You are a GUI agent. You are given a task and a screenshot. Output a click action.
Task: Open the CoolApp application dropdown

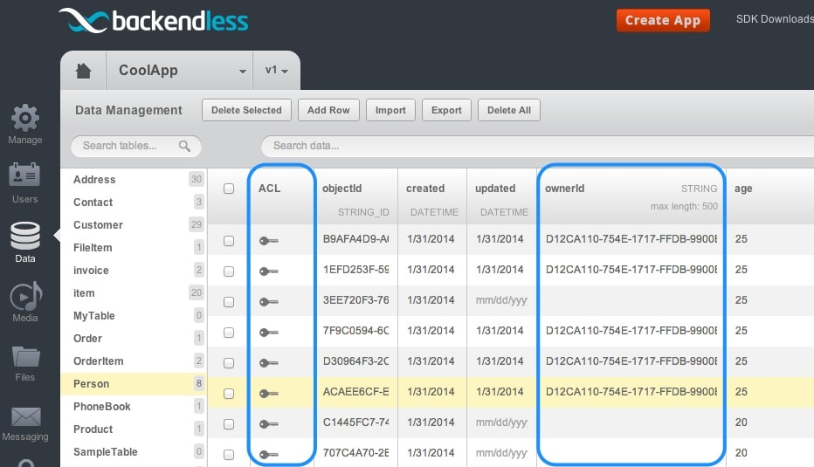pyautogui.click(x=179, y=71)
